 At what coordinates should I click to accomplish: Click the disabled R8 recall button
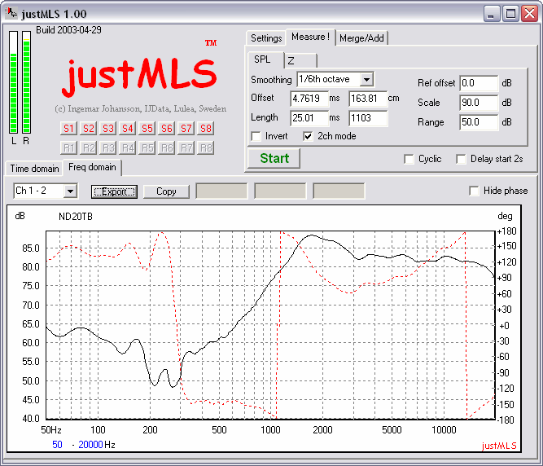tap(206, 148)
